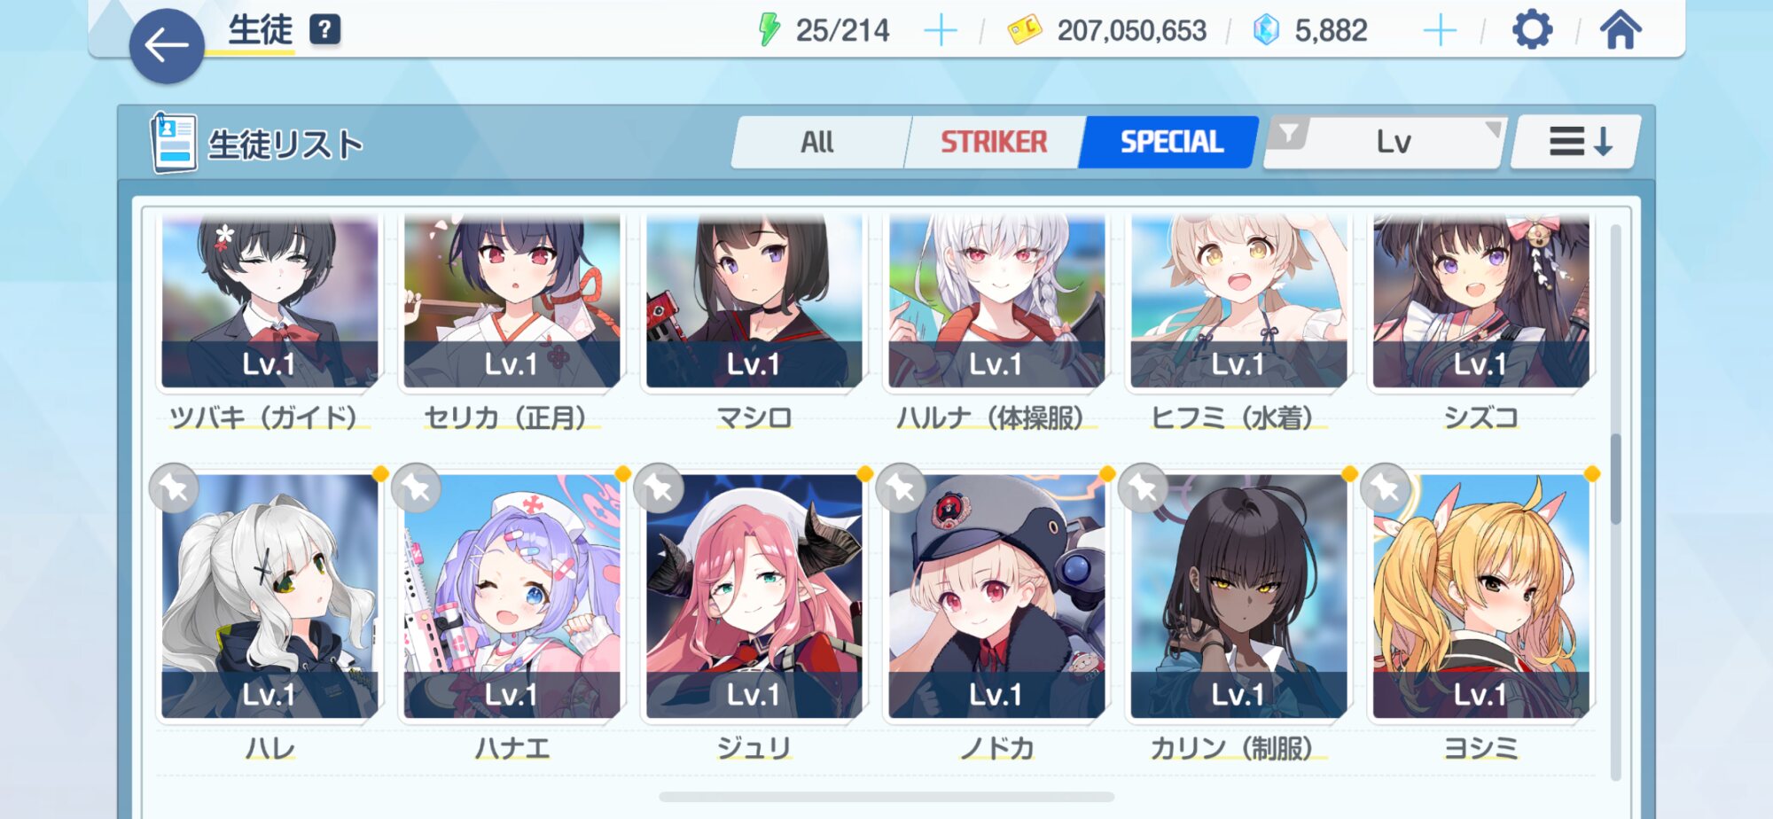The height and width of the screenshot is (819, 1773).
Task: Return to lobby with home icon
Action: point(1621,30)
